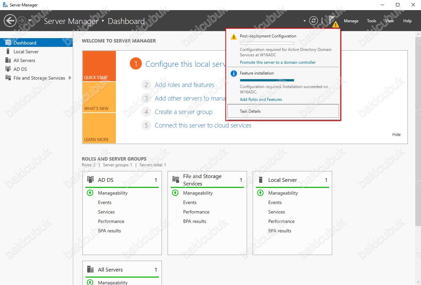Image resolution: width=421 pixels, height=285 pixels.
Task: Click File and Storage Manageability status icon
Action: pyautogui.click(x=175, y=193)
